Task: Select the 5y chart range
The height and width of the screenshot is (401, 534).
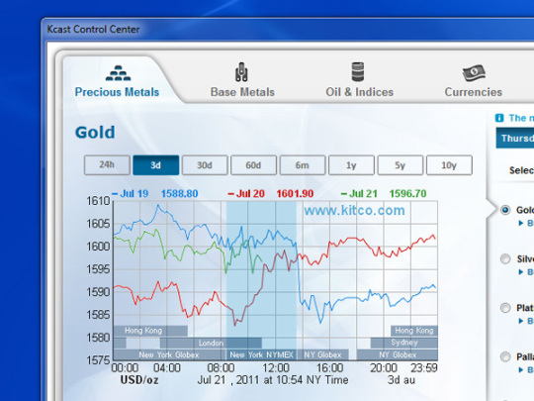Action: tap(400, 165)
